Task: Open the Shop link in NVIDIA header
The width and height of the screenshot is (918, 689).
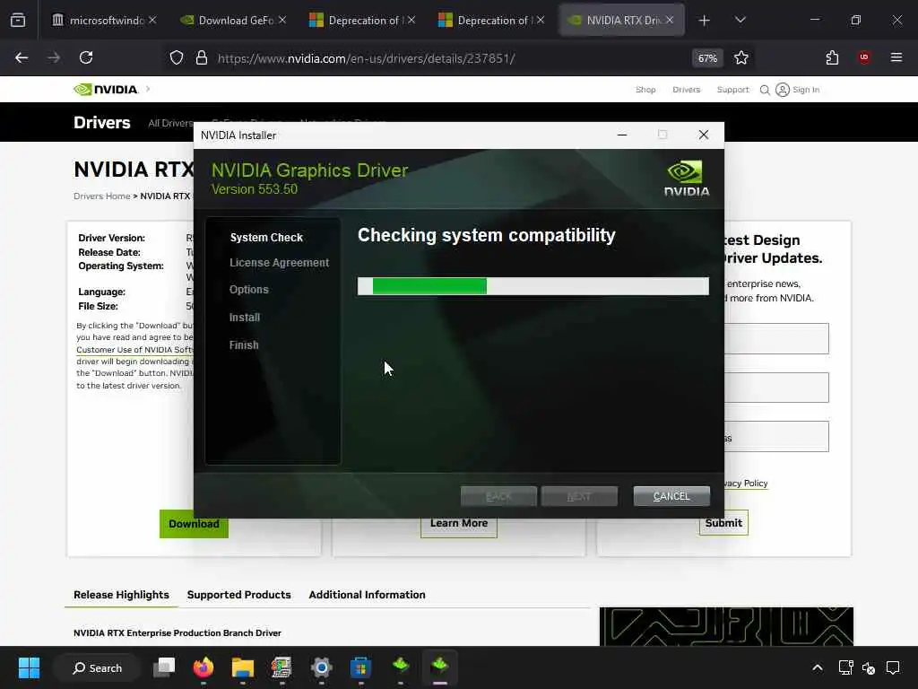Action: point(645,90)
